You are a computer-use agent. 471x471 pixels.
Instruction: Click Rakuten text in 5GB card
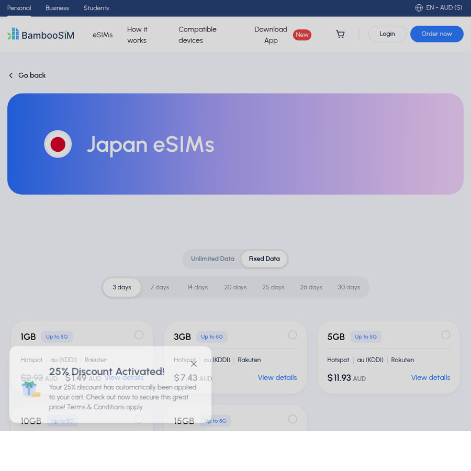[x=402, y=360]
